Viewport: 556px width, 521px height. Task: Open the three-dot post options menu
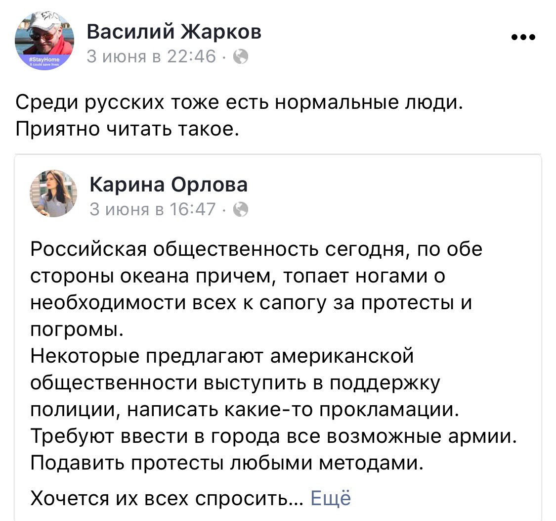click(x=524, y=37)
